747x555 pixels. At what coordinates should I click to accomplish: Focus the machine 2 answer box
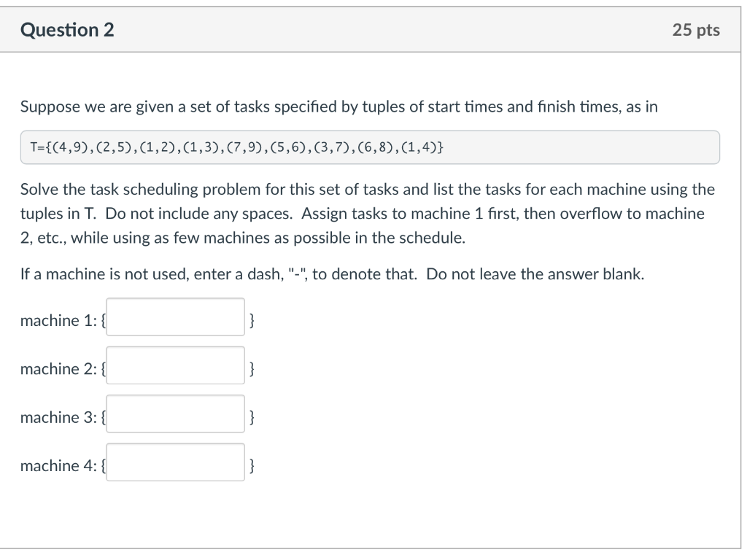click(x=175, y=365)
